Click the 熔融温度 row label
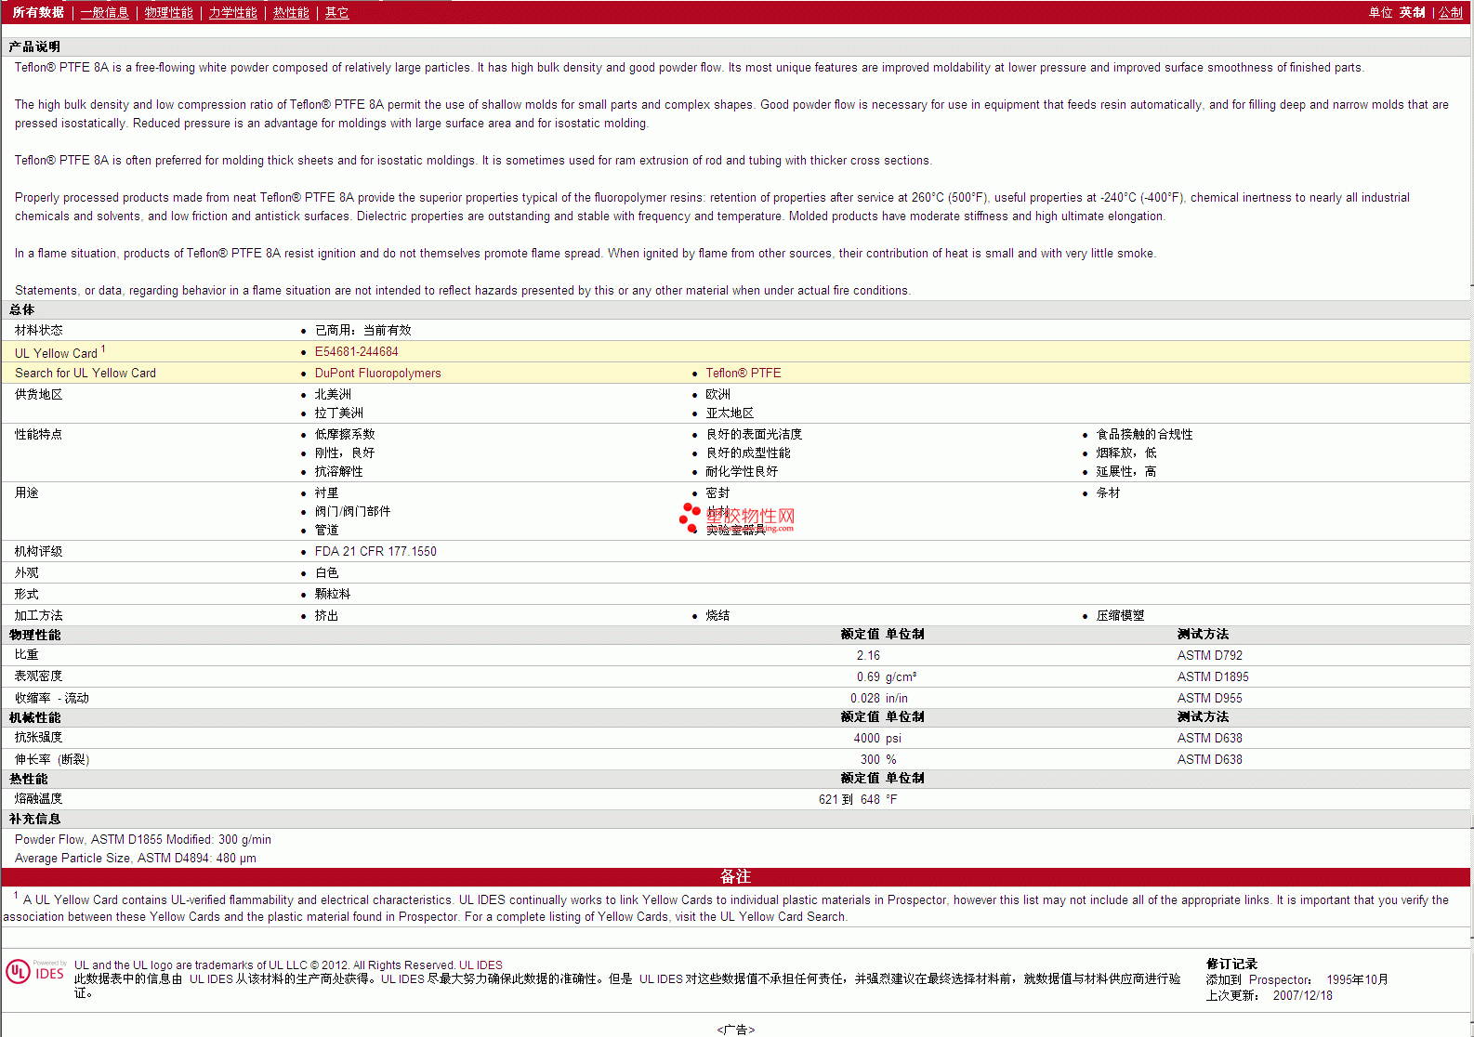The width and height of the screenshot is (1474, 1037). click(x=39, y=799)
